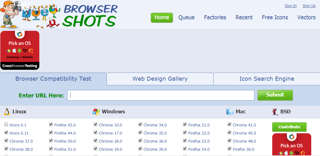Screen dimensions: 320x156
Task: Uncheck the Chrome 19.0 checkbox
Action: click(x=96, y=149)
